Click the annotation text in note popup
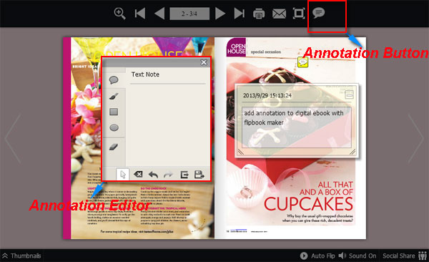Viewport: 429px width, 262px height. coord(294,117)
